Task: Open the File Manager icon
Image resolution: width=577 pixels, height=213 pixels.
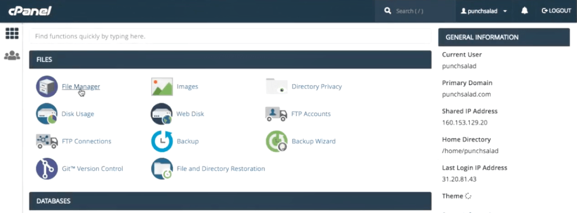Action: tap(47, 86)
